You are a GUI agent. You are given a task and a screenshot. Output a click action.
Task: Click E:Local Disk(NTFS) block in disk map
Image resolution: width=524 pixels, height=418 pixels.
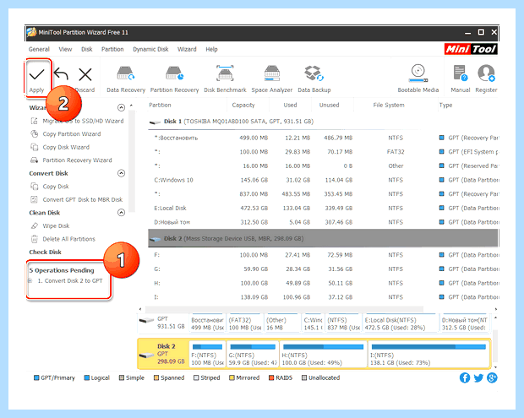(x=401, y=323)
